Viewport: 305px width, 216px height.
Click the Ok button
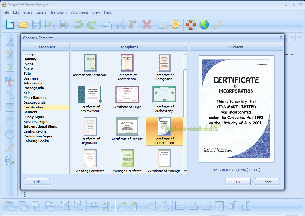[x=238, y=182]
